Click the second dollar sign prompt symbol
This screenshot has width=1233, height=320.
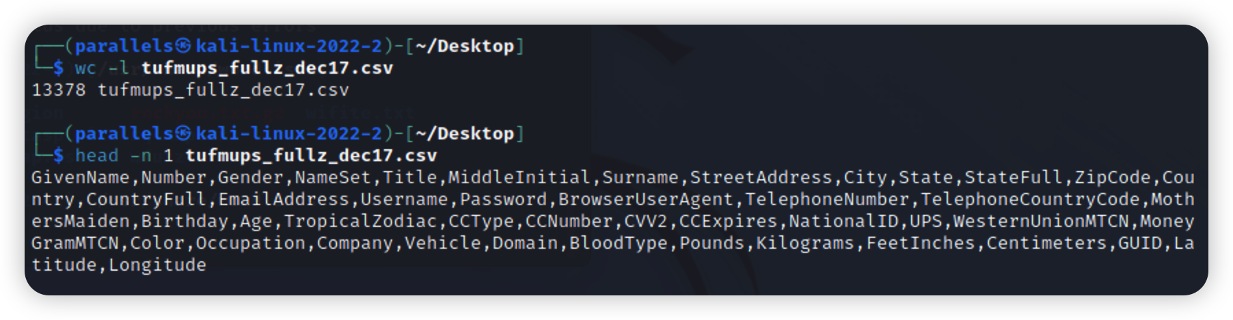59,156
